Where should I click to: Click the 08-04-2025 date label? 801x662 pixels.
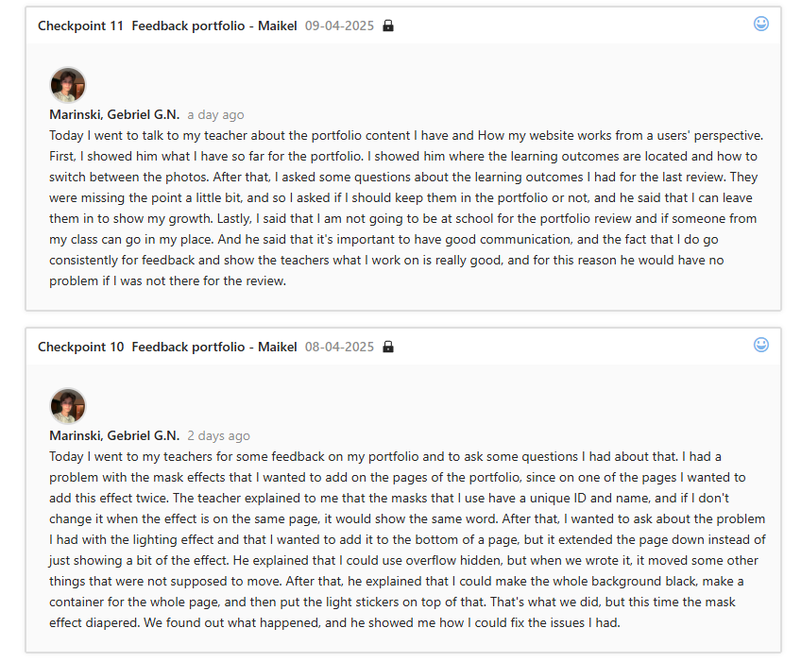coord(339,347)
